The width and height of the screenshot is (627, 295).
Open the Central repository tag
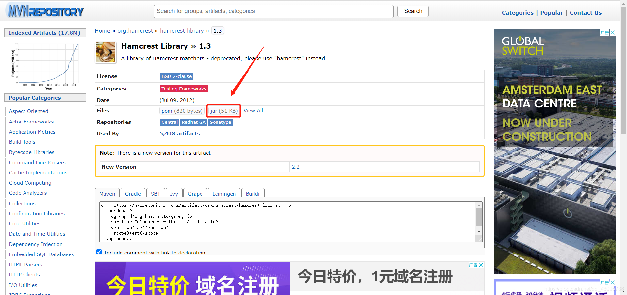169,122
